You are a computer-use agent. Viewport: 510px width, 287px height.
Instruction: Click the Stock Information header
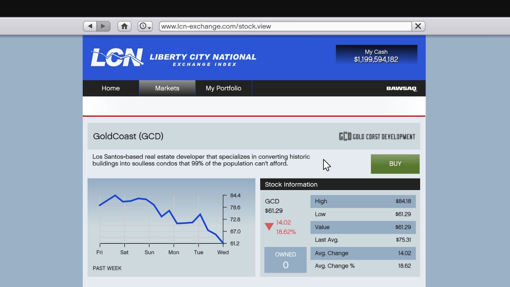coord(340,184)
